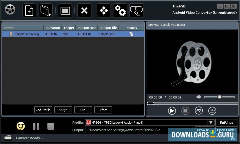
Task: Open the Effect button
Action: point(103,110)
